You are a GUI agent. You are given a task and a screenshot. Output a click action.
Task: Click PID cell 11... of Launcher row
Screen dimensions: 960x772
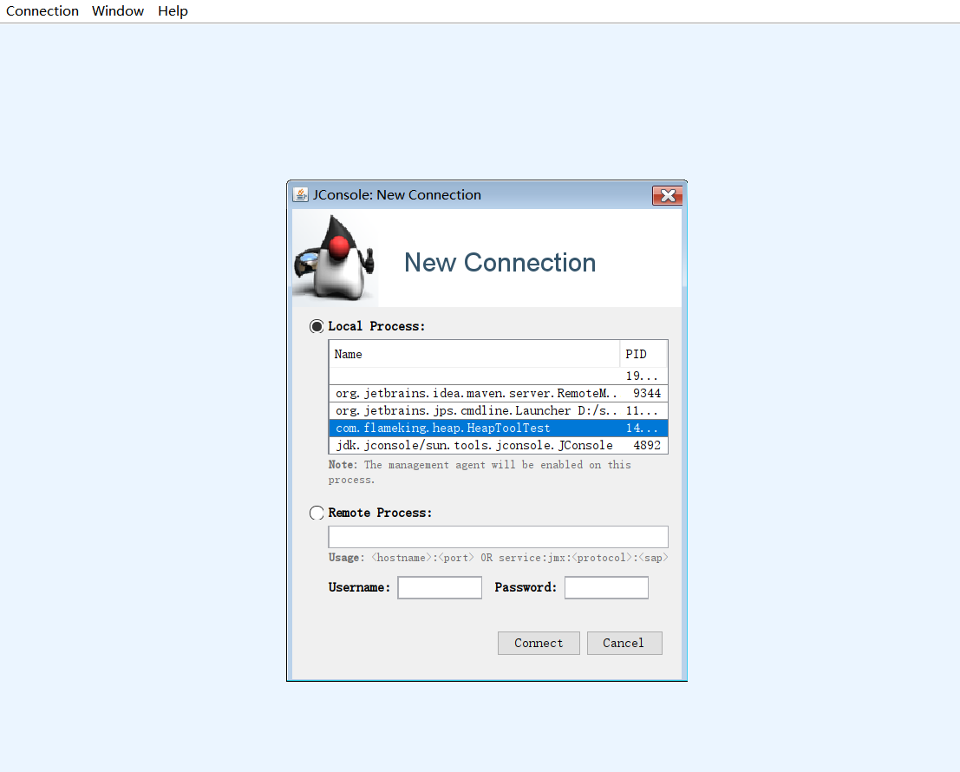[643, 410]
